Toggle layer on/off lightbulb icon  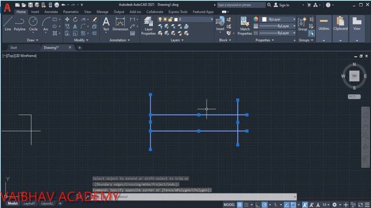(x=160, y=19)
